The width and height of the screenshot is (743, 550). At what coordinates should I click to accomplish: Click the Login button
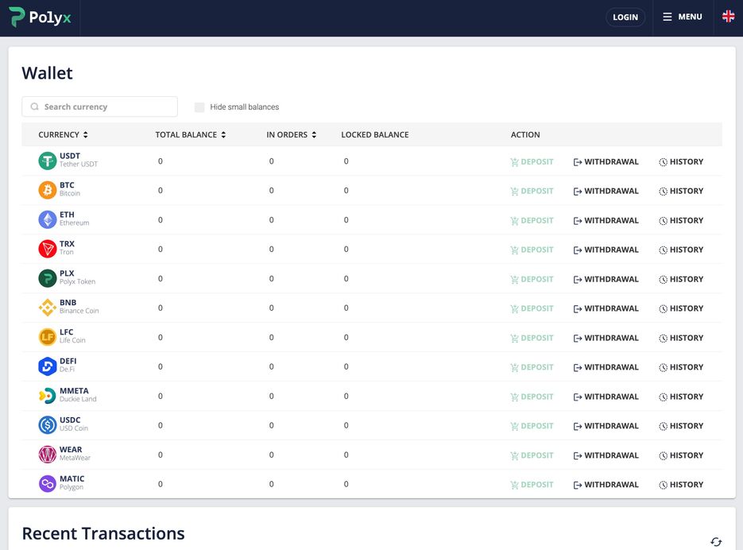[625, 17]
